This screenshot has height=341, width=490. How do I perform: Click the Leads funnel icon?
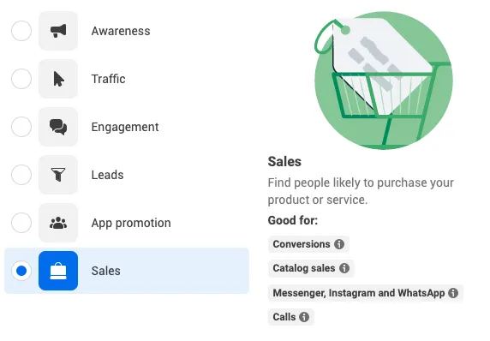[58, 175]
